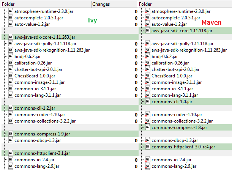The height and width of the screenshot is (170, 232).
Task: Click jar icon of commons-cli-1.0.jar
Action: tap(148, 102)
